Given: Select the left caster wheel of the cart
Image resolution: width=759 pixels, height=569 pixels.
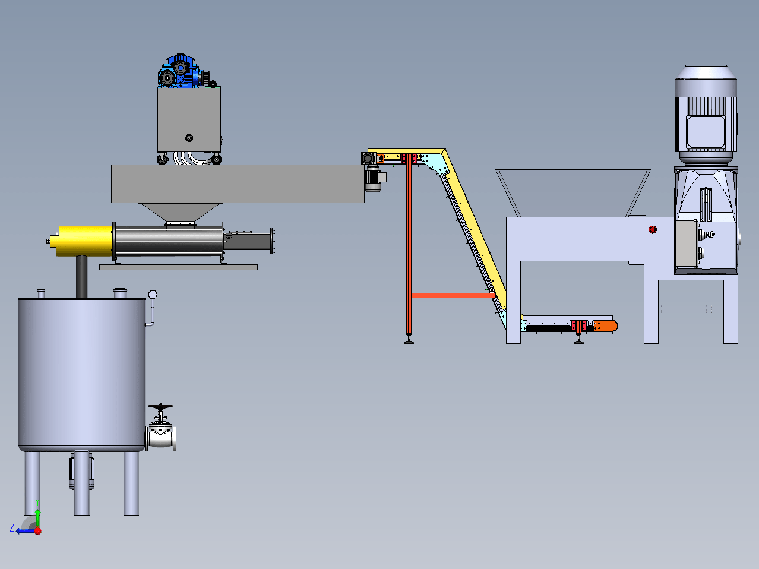Looking at the screenshot, I should (x=162, y=159).
